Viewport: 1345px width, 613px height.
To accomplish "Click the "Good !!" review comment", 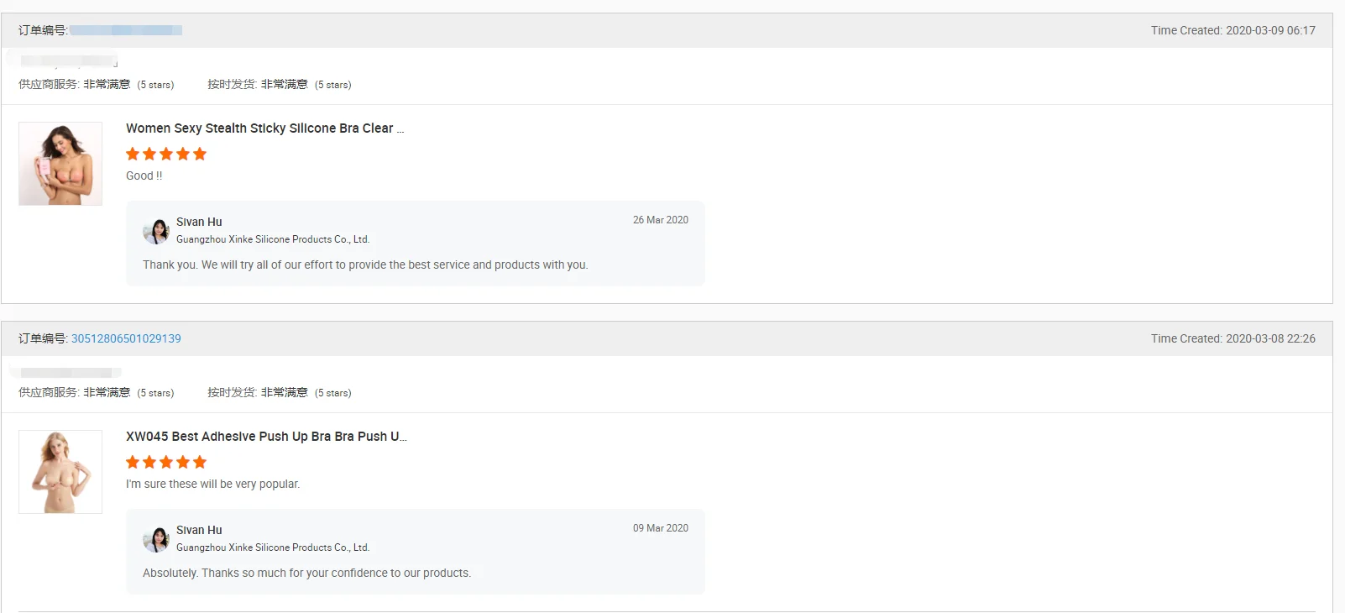I will coord(144,176).
